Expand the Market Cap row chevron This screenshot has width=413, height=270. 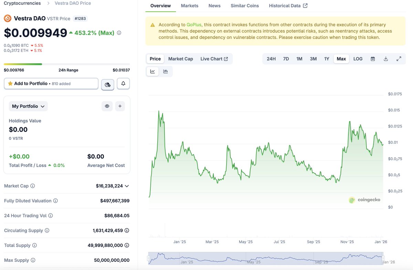point(127,186)
